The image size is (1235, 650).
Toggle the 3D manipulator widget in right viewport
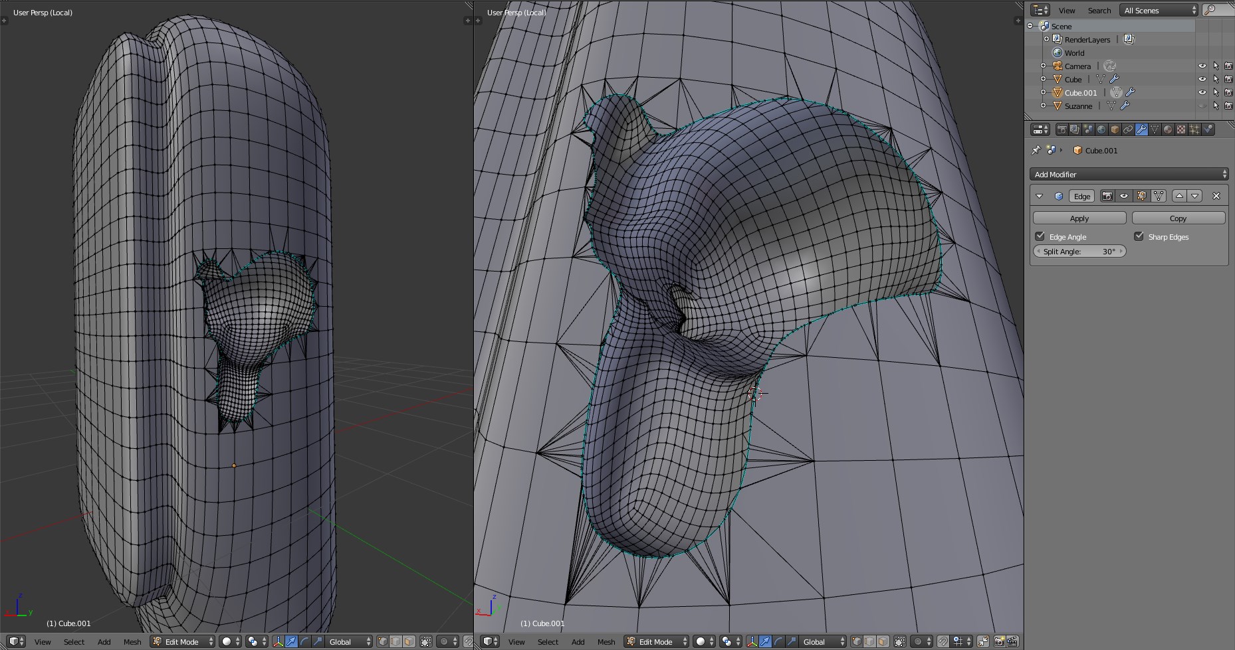coord(752,641)
